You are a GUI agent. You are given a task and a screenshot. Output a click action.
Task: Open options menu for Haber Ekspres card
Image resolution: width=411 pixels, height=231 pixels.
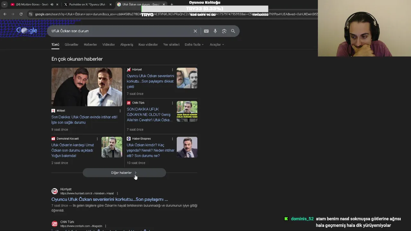coord(172,139)
